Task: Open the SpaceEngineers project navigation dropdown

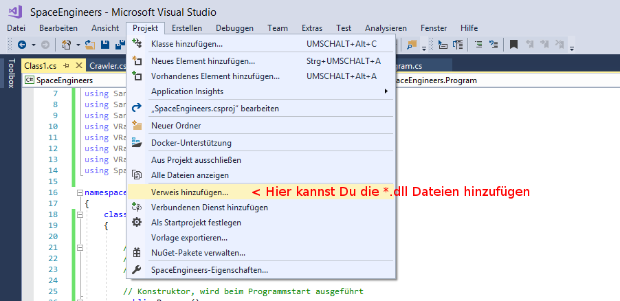Action: (x=75, y=80)
